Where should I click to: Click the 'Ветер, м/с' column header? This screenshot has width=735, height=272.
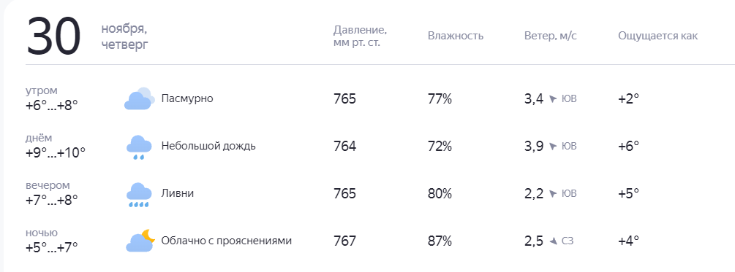[550, 36]
